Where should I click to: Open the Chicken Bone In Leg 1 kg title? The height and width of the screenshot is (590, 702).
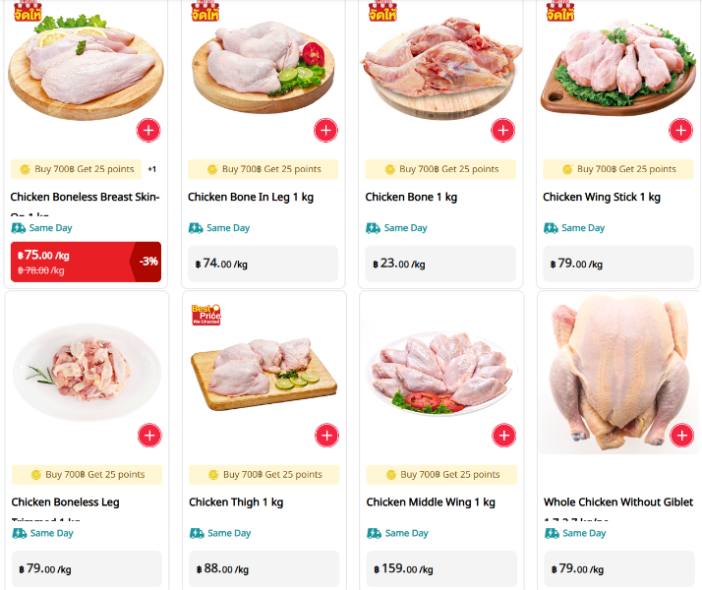251,197
